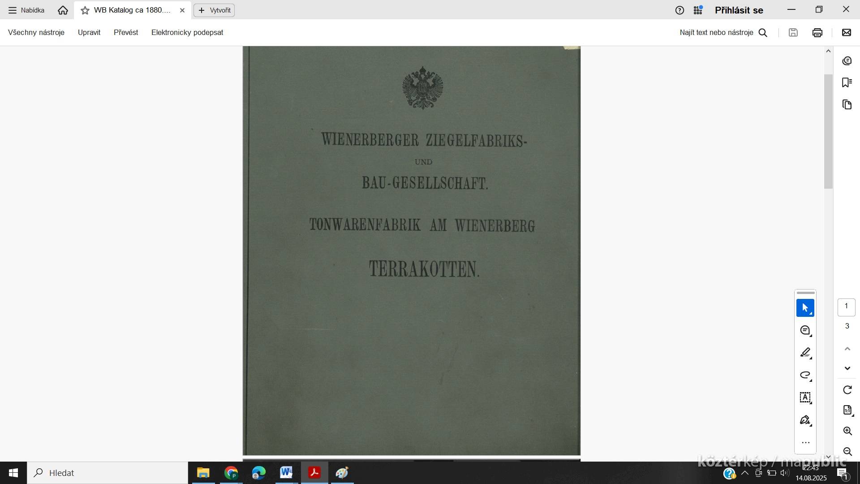Click the current page number box
The image size is (860, 484).
click(847, 307)
